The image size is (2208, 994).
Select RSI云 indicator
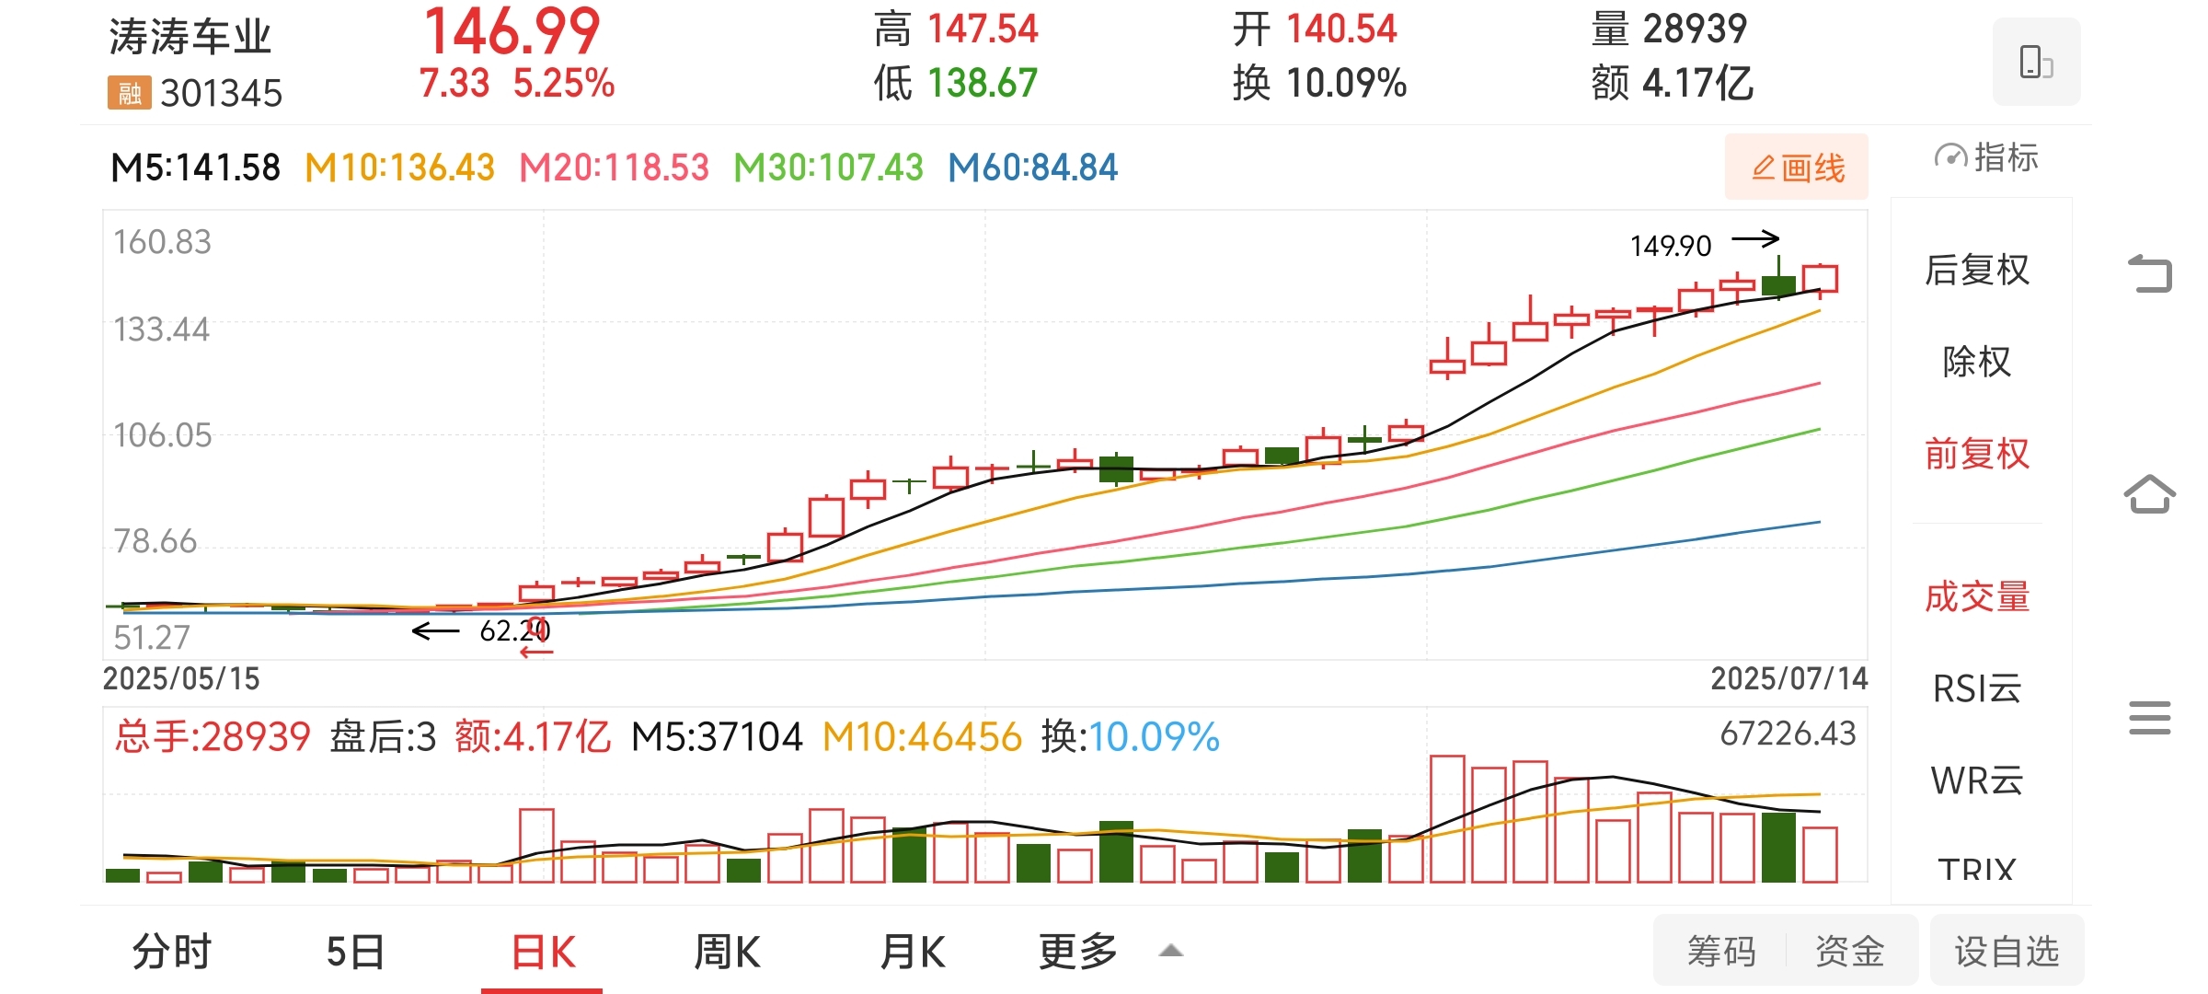[x=1977, y=688]
